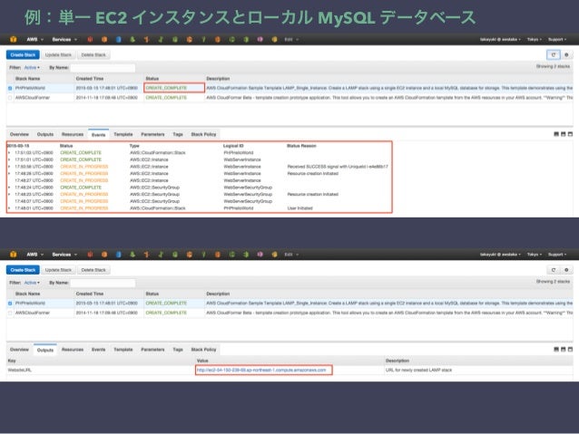Viewport: 579px width, 434px height.
Task: Toggle AWSCloudFormer stack checkbox in Outputs-view console
Action: tap(10, 313)
